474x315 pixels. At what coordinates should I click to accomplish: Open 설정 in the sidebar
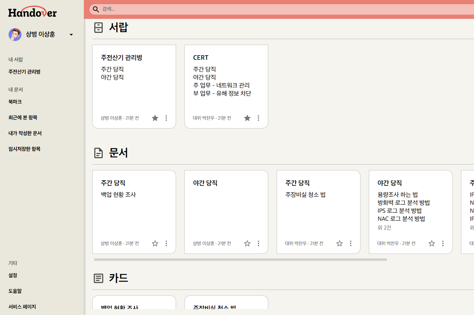coord(13,275)
